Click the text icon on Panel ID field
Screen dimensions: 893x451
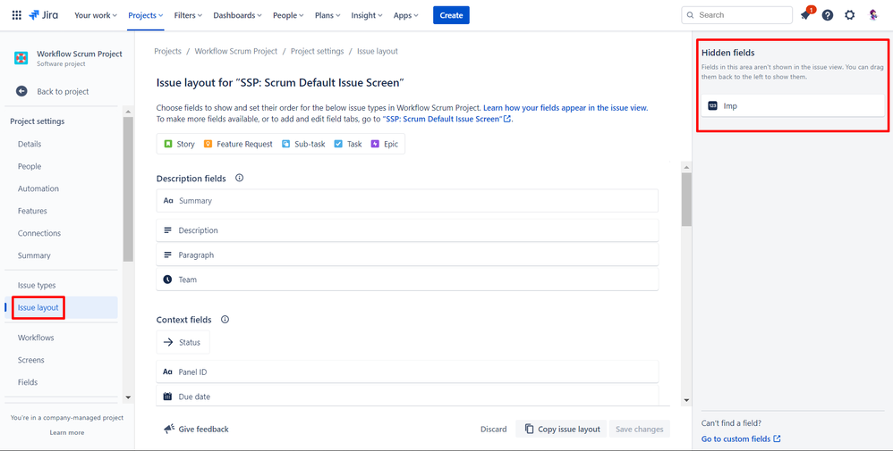tap(168, 372)
